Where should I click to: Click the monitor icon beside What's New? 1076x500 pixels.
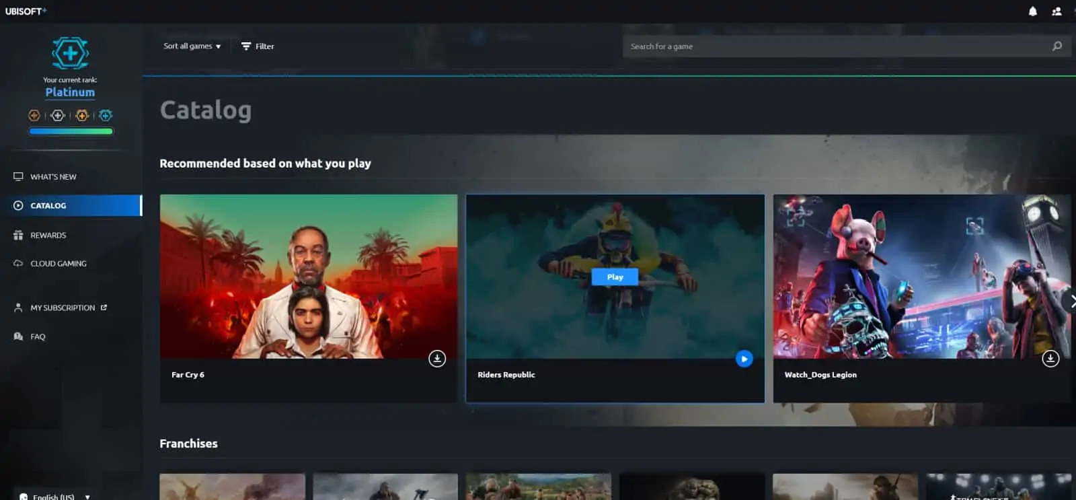click(x=18, y=176)
